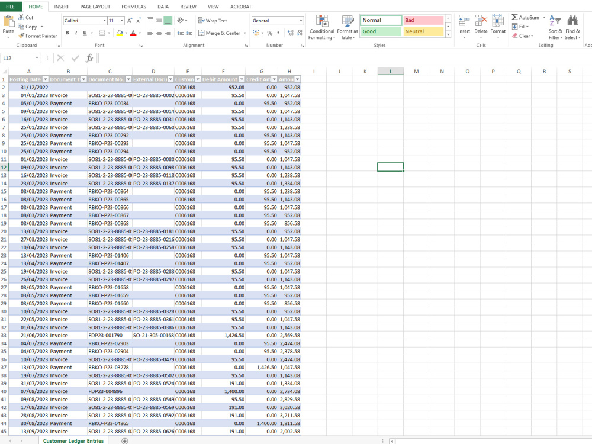This screenshot has height=444, width=592.
Task: Click the Increase Indent icon
Action: [189, 33]
